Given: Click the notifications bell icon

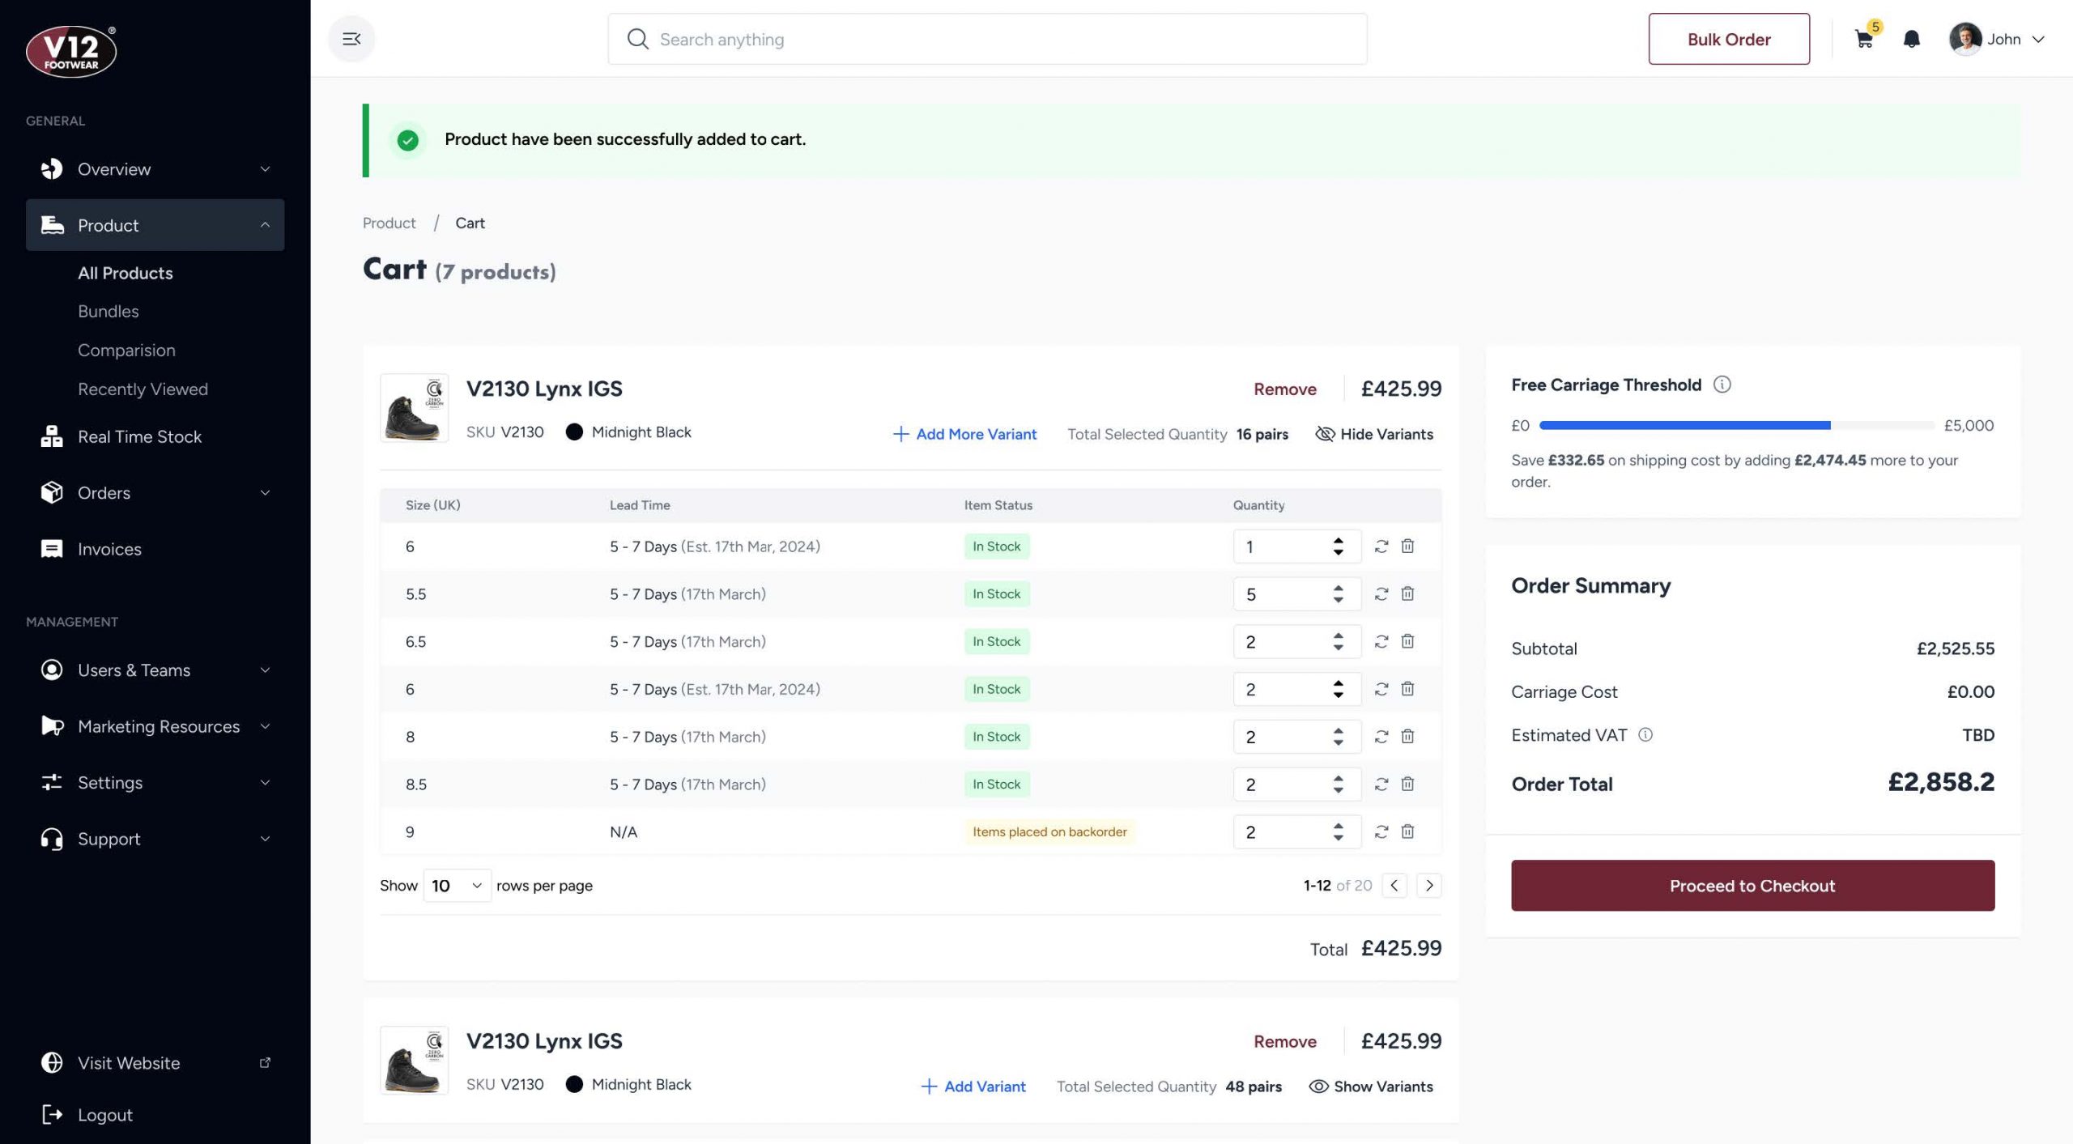Looking at the screenshot, I should click(1911, 39).
